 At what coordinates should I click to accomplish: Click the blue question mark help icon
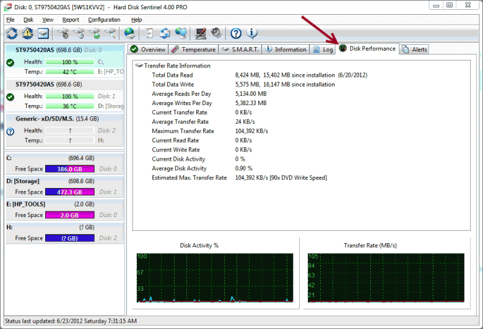236,33
